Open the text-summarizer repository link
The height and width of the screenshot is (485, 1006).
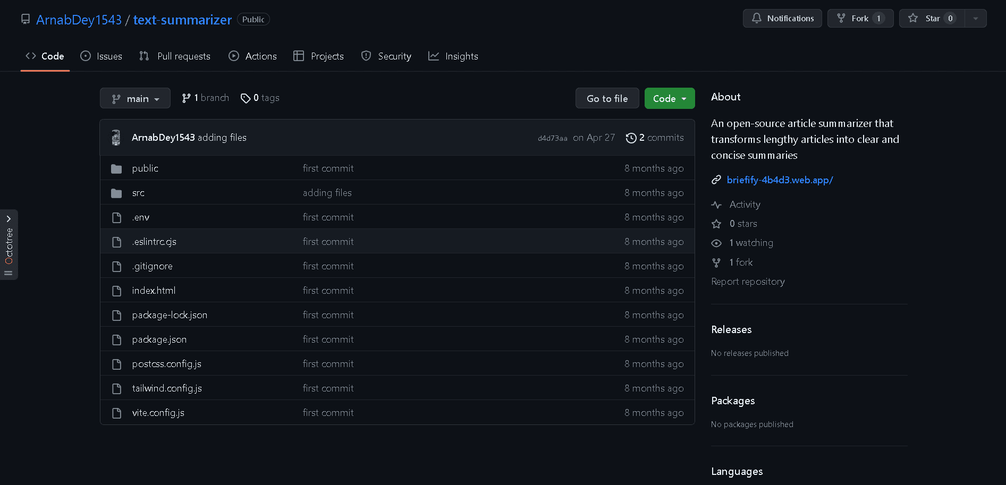click(x=182, y=20)
